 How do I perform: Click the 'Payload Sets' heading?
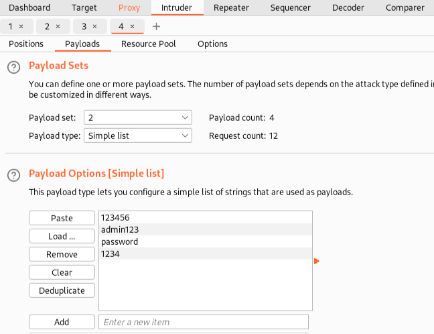[59, 66]
